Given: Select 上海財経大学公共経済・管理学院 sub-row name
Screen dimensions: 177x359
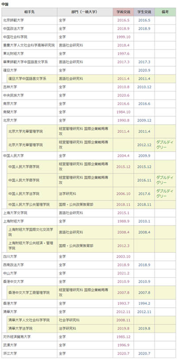Looking at the screenshot, I should tap(31, 245).
